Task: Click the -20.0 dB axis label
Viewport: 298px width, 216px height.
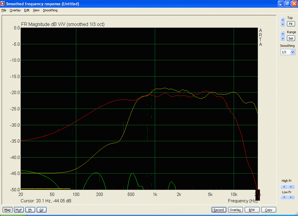Action: point(15,93)
